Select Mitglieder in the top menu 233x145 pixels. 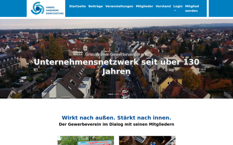[144, 6]
